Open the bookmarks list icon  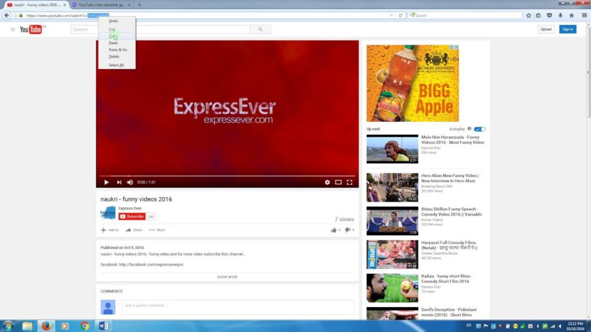pos(538,16)
